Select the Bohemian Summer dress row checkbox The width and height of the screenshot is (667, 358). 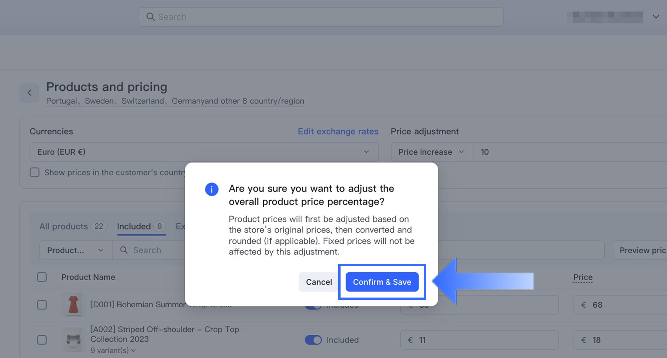[42, 305]
